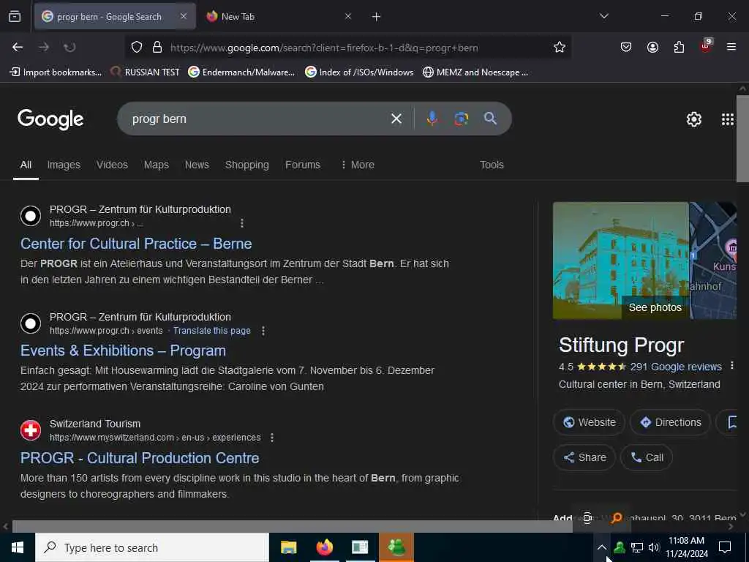Open Events & Exhibitions – Program link

[123, 351]
